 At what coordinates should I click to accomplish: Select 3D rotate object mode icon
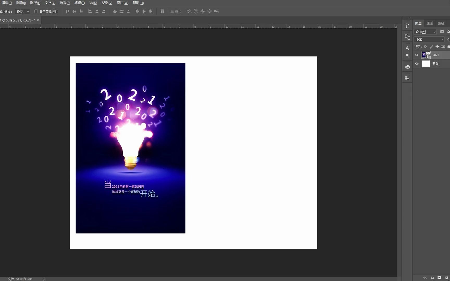(189, 11)
